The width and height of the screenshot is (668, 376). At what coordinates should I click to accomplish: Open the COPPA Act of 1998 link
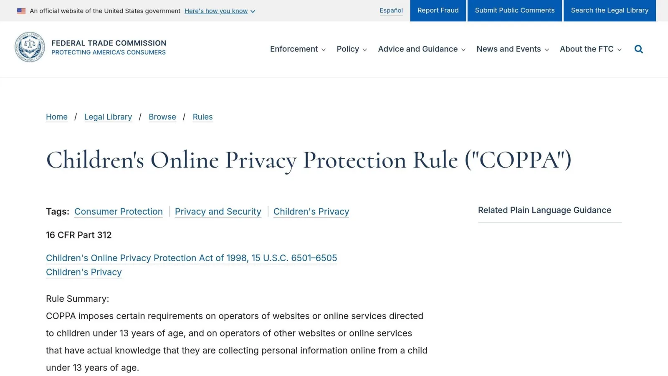[191, 258]
